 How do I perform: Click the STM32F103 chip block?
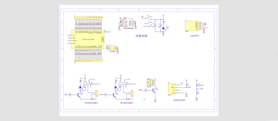click(87, 39)
